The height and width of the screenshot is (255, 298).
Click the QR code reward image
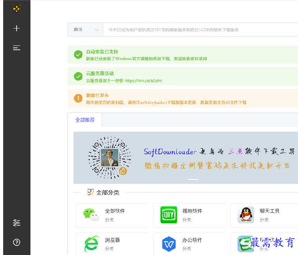click(x=109, y=158)
